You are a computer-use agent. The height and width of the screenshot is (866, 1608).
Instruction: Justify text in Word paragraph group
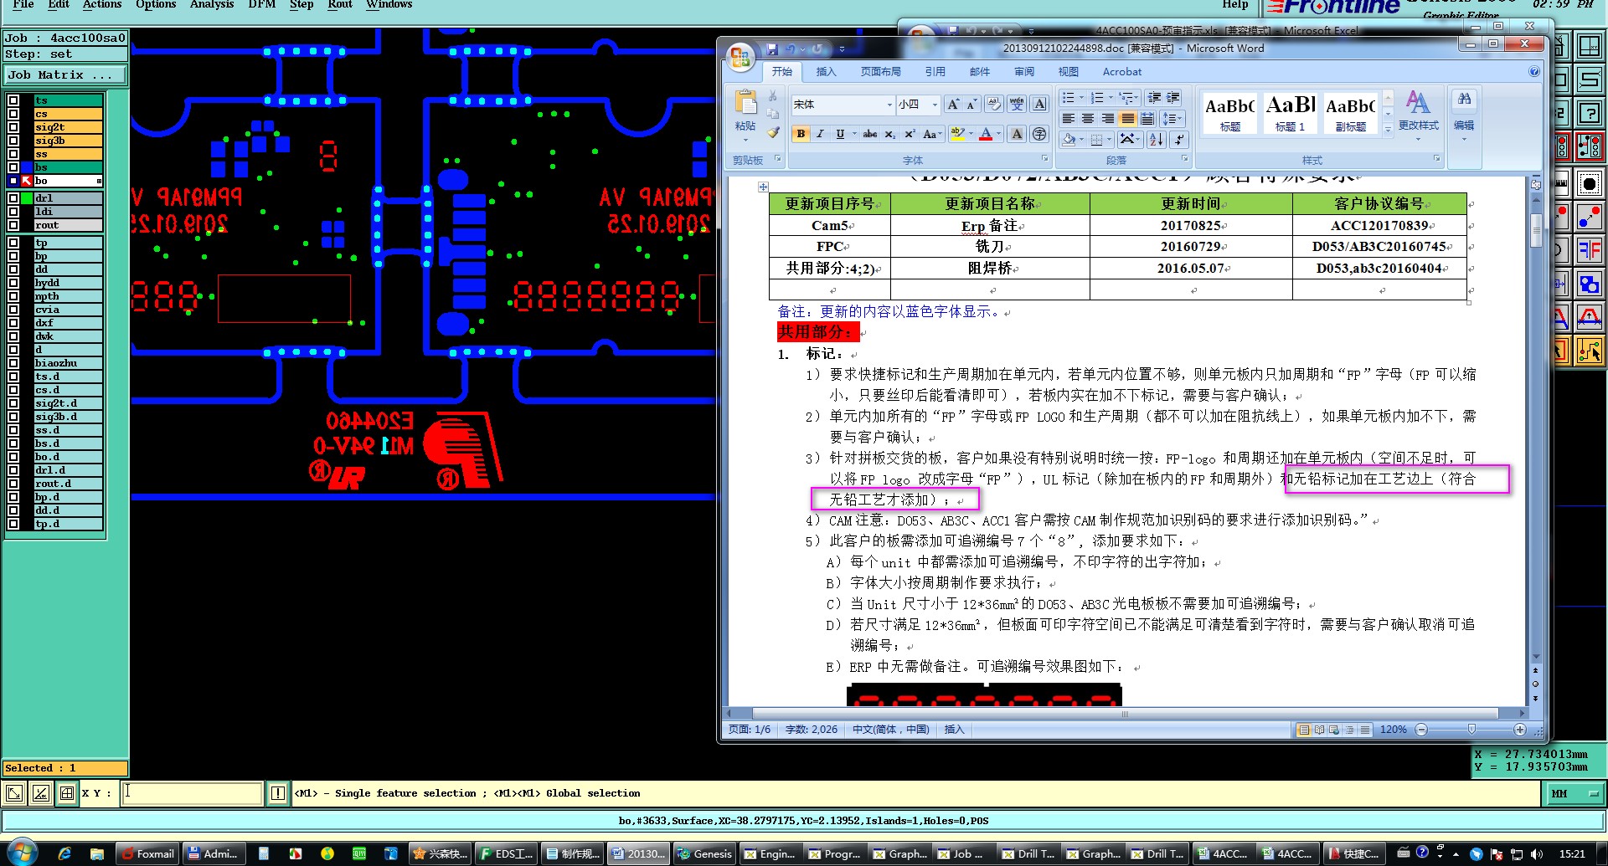pyautogui.click(x=1127, y=118)
